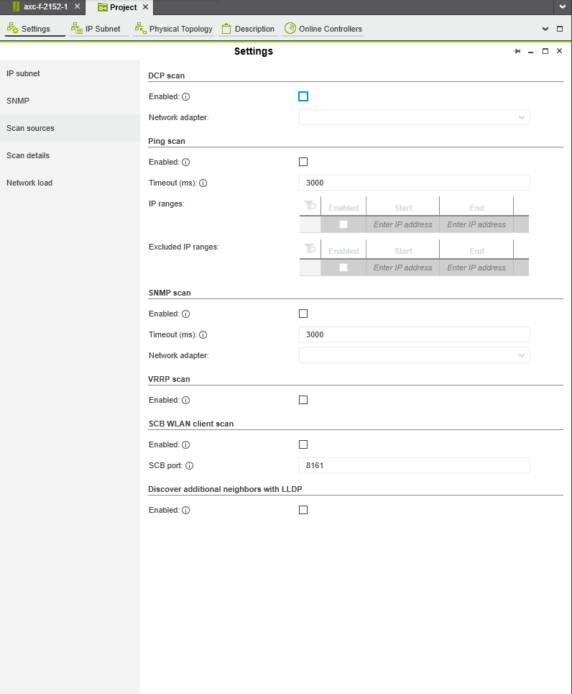Click info icon beside SCB port label
572x694 pixels.
coord(190,466)
